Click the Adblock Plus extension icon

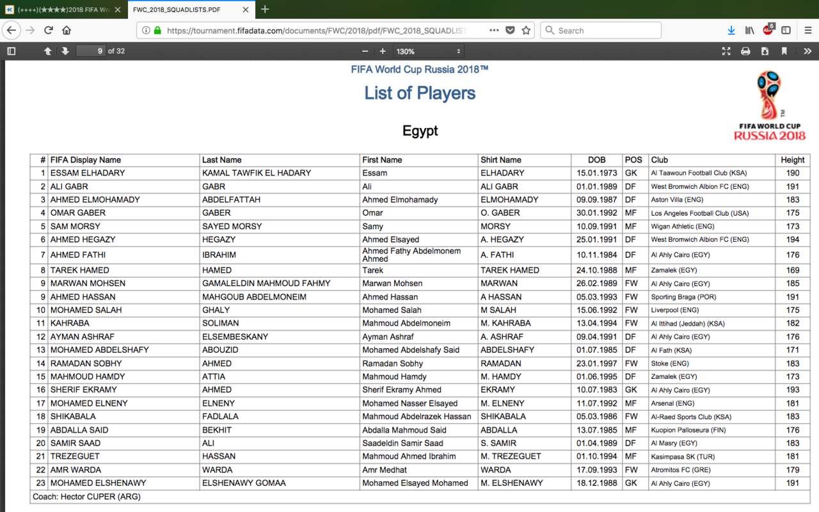pyautogui.click(x=768, y=29)
